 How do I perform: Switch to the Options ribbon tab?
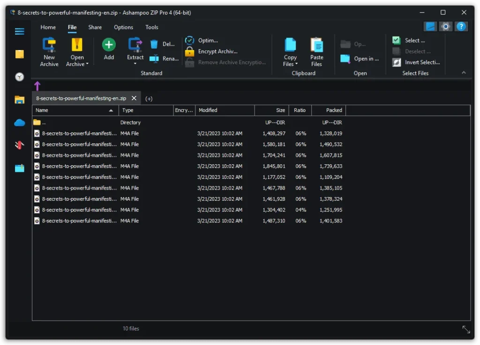click(123, 27)
